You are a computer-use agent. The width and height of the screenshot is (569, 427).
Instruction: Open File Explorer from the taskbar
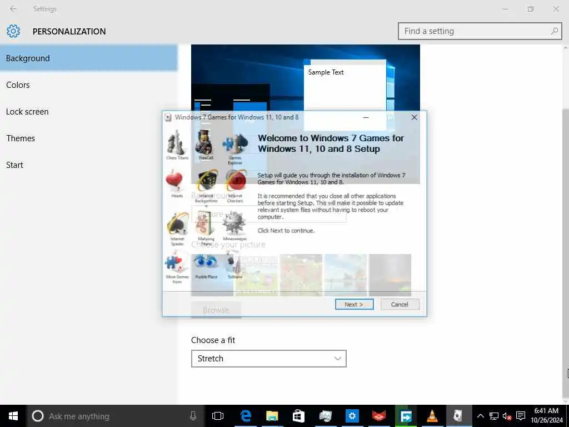[272, 416]
